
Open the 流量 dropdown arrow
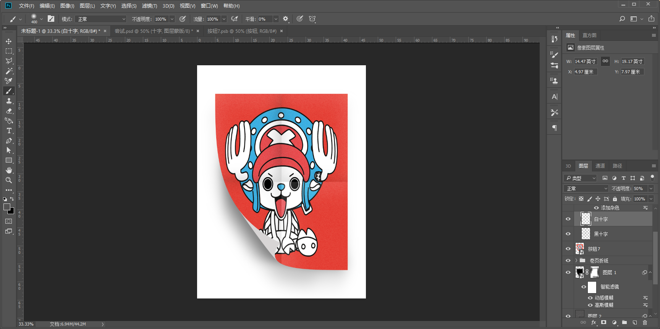224,19
